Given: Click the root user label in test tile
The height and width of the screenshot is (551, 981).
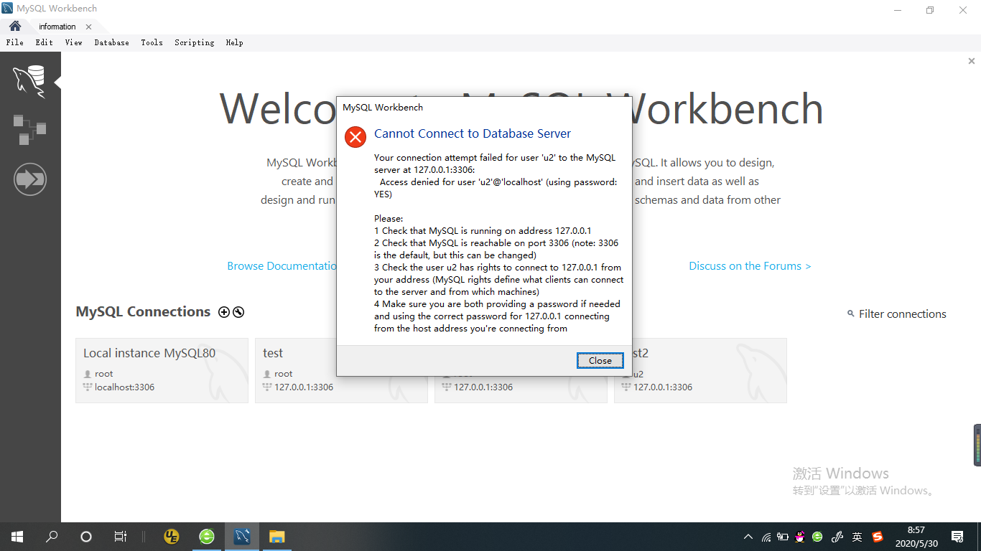Looking at the screenshot, I should [x=283, y=374].
